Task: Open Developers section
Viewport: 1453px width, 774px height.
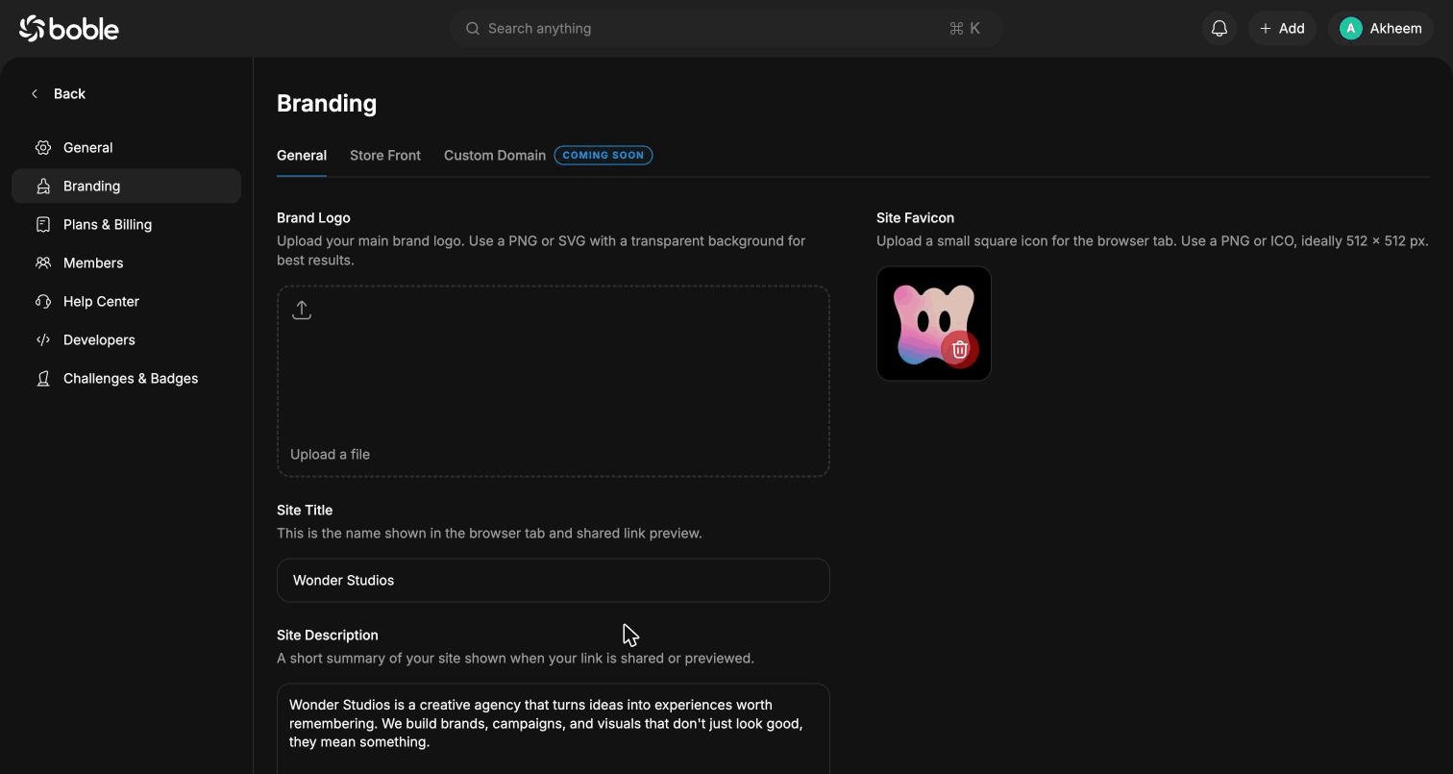Action: point(126,339)
